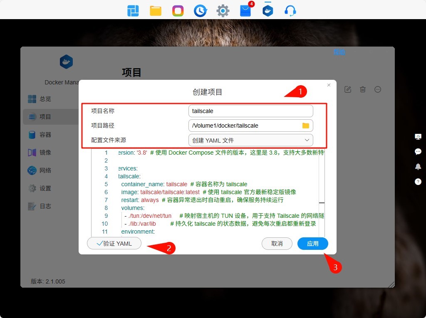
Task: Click 取消 to cancel
Action: 277,244
